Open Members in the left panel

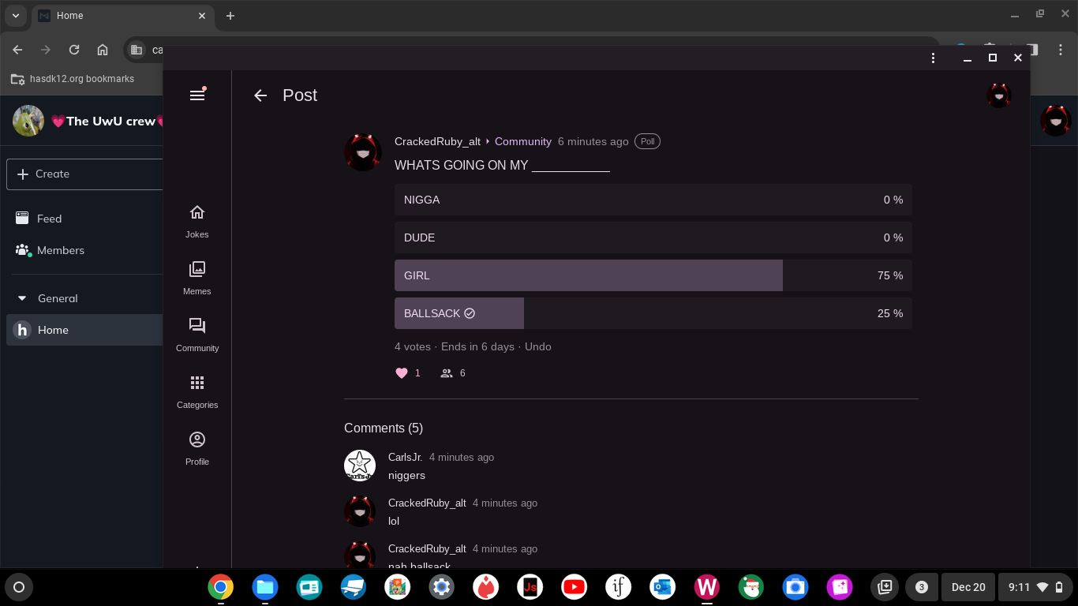60,250
